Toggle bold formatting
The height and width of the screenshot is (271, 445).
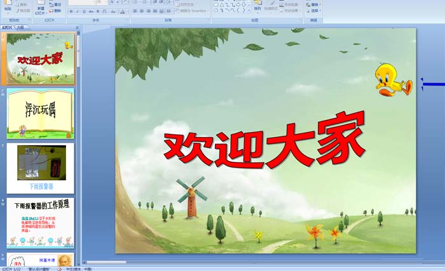point(71,11)
